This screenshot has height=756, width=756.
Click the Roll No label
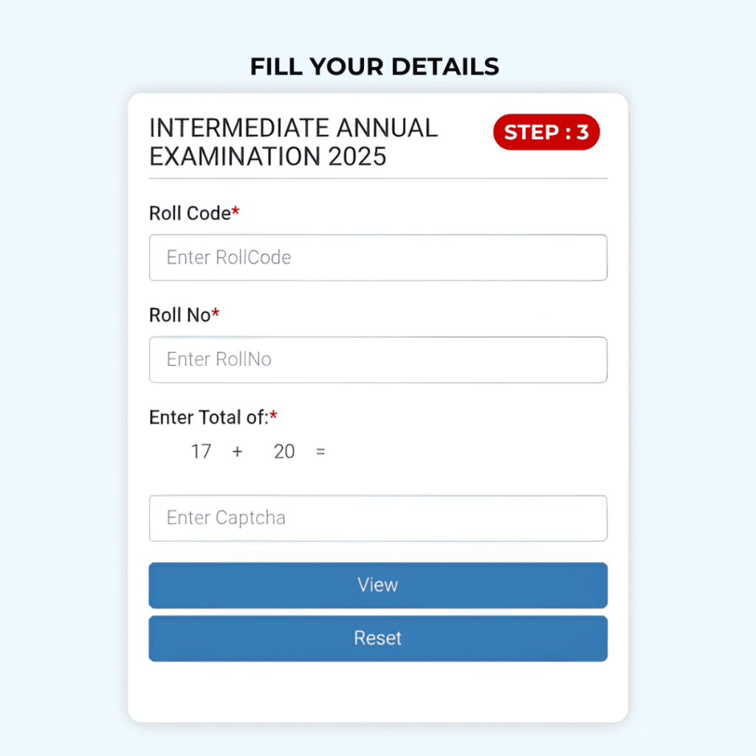[x=180, y=315]
